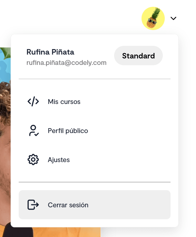Click the Ajustes gear icon
This screenshot has width=196, height=237.
[x=33, y=160]
